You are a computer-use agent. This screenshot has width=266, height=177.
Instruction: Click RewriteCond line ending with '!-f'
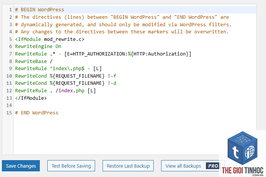tap(65, 76)
